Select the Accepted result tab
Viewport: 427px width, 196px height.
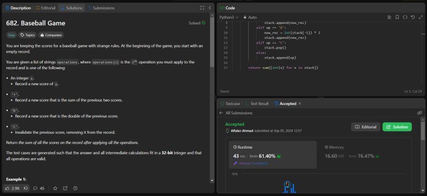point(285,103)
